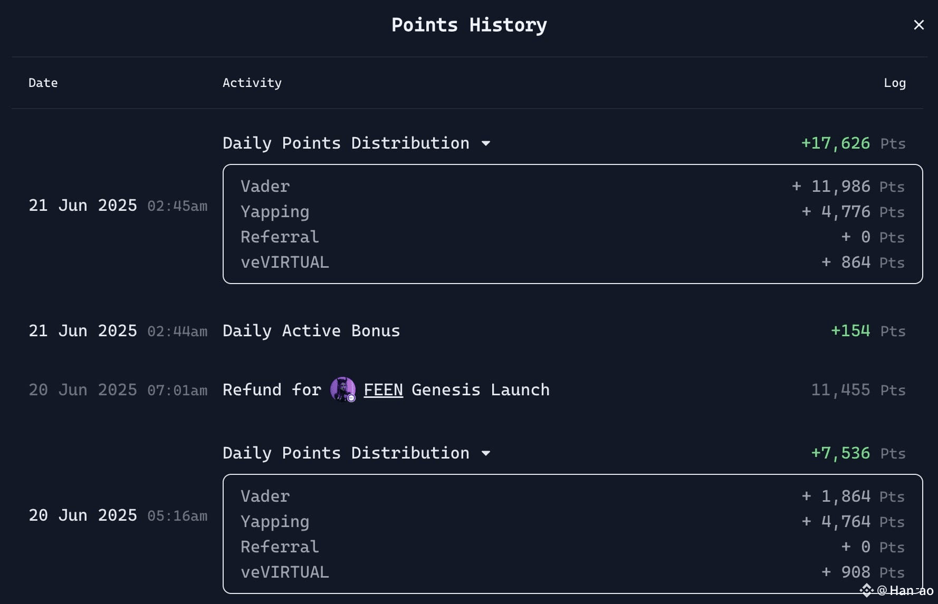Click the Binance logo in watermark
This screenshot has height=604, width=938.
coord(866,590)
